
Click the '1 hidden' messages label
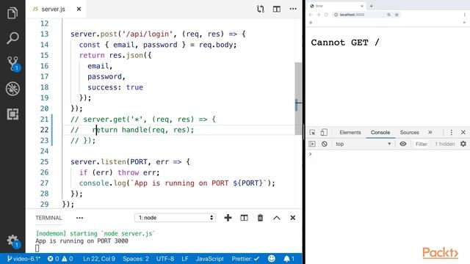pyautogui.click(x=445, y=144)
